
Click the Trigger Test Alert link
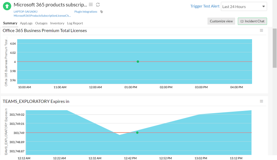pos(205,6)
